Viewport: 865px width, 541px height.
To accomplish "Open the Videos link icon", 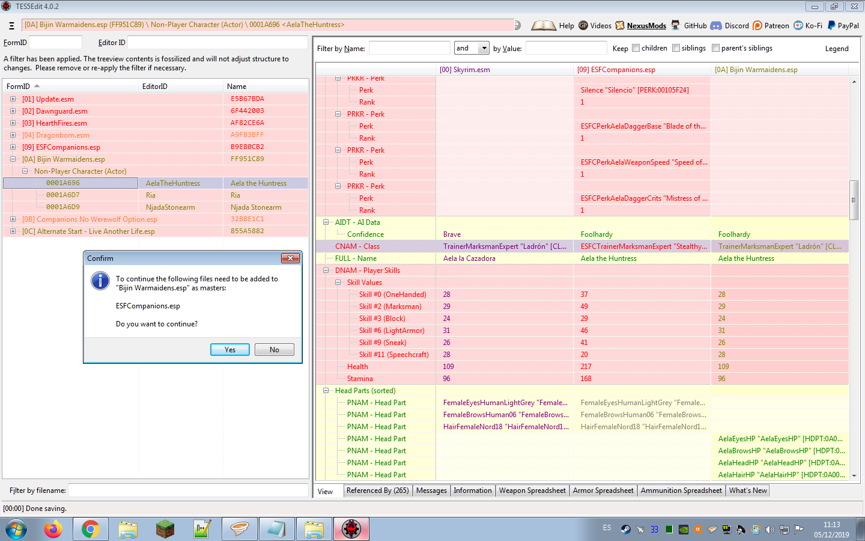I will tap(583, 25).
